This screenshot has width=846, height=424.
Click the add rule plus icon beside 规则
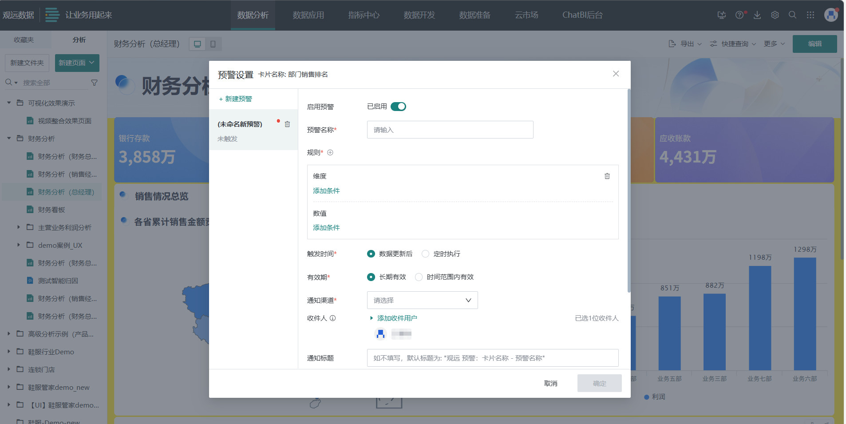[x=330, y=152]
